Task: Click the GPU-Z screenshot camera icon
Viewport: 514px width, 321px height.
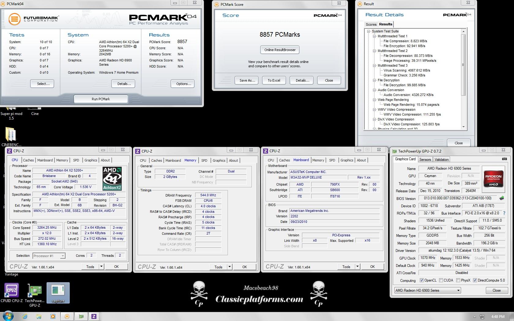Action: 505,159
